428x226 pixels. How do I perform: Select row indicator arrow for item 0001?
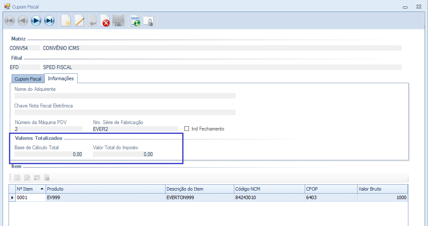12,197
